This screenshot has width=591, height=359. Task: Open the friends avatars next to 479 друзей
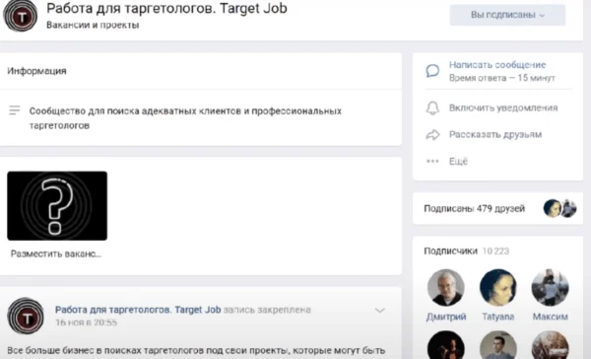[x=559, y=208]
